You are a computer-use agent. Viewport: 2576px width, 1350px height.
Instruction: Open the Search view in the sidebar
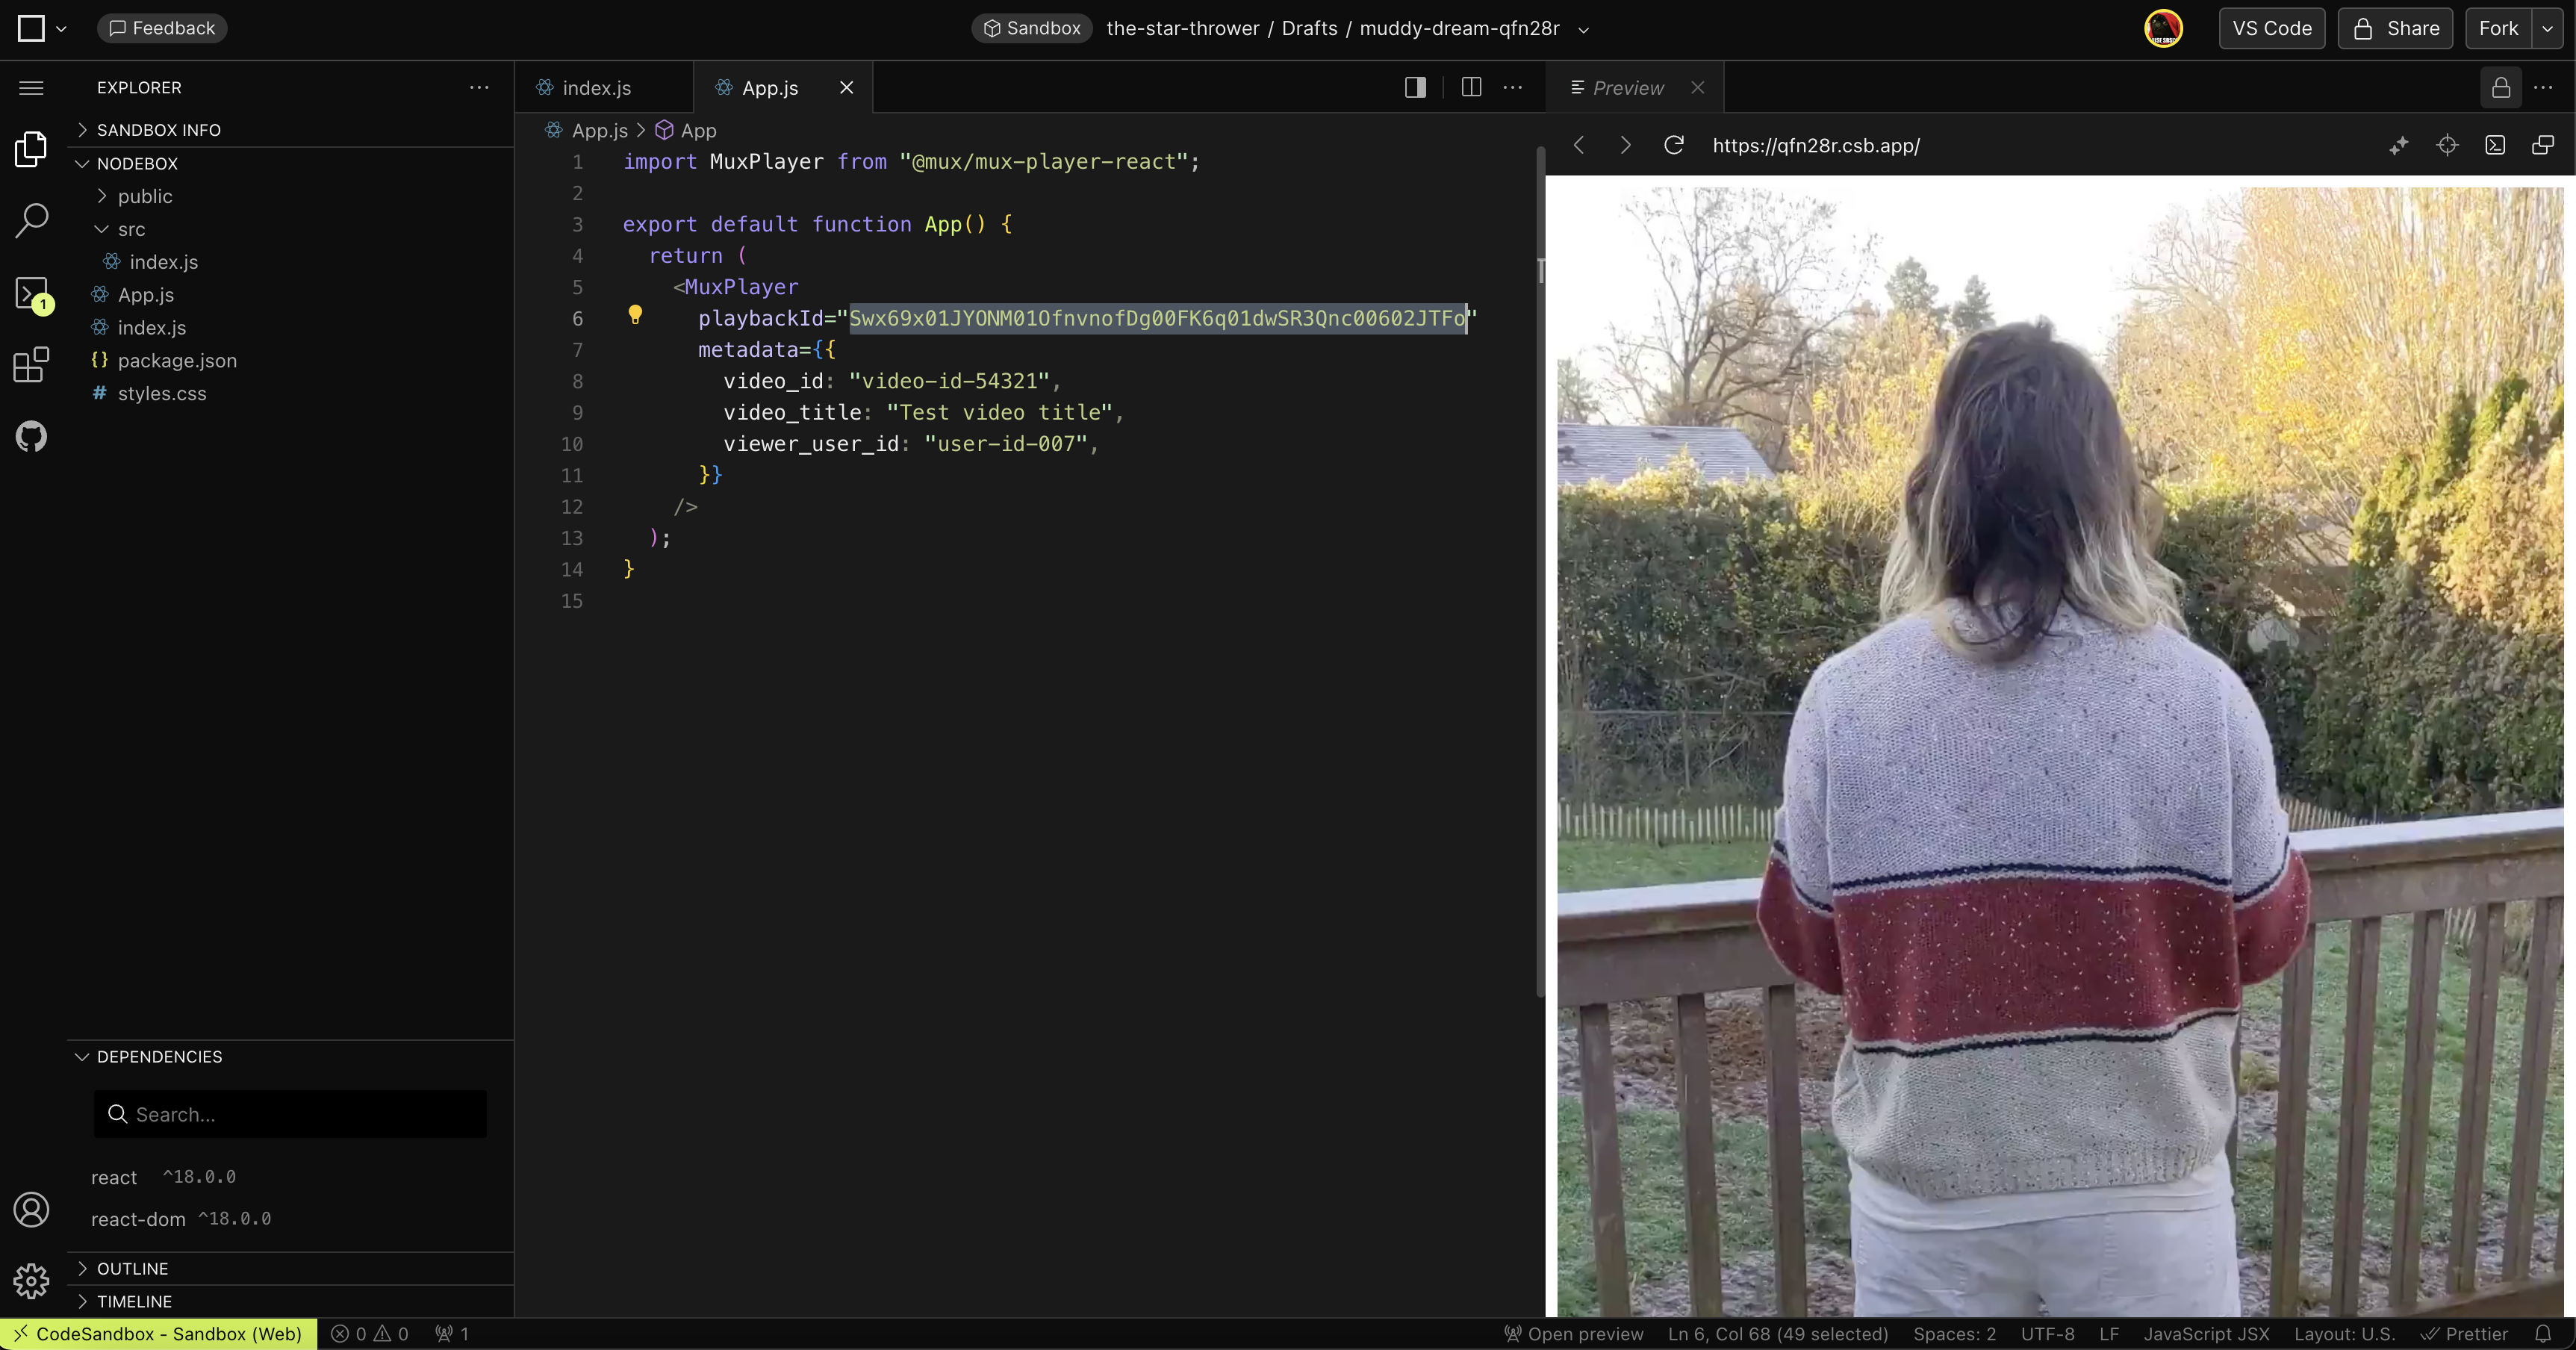click(x=31, y=219)
